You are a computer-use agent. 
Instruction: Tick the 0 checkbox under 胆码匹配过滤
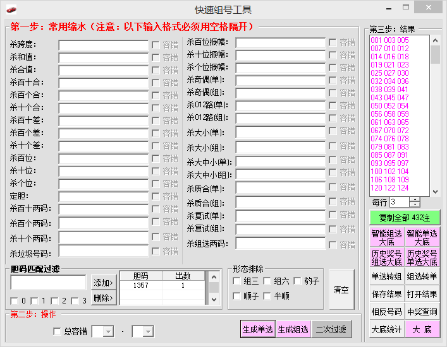point(14,301)
